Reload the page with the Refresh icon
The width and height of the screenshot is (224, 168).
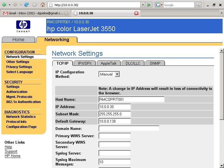(26, 5)
